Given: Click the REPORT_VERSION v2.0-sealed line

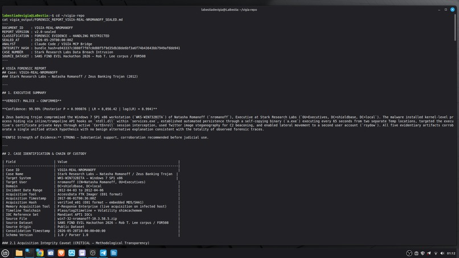Looking at the screenshot, I should (x=28, y=32).
